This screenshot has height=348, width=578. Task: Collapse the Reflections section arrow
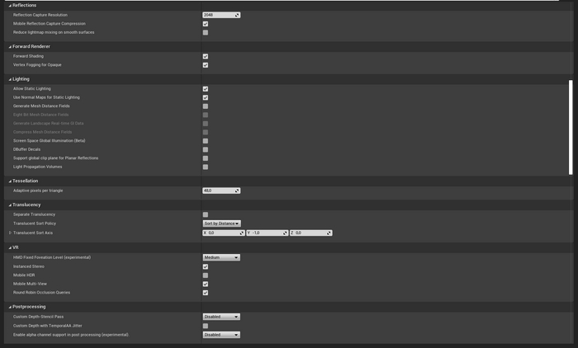click(10, 6)
